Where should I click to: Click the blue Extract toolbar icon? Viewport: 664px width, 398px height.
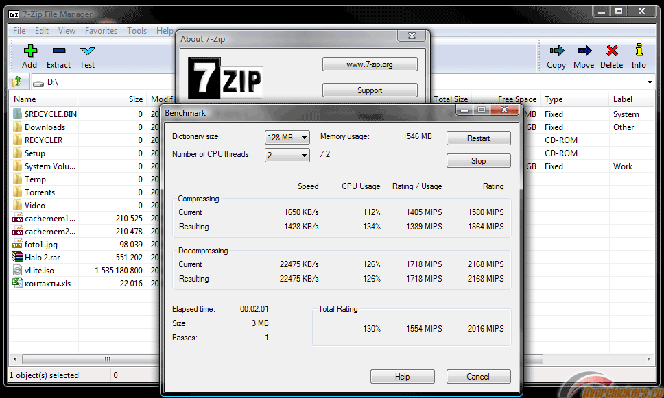59,51
